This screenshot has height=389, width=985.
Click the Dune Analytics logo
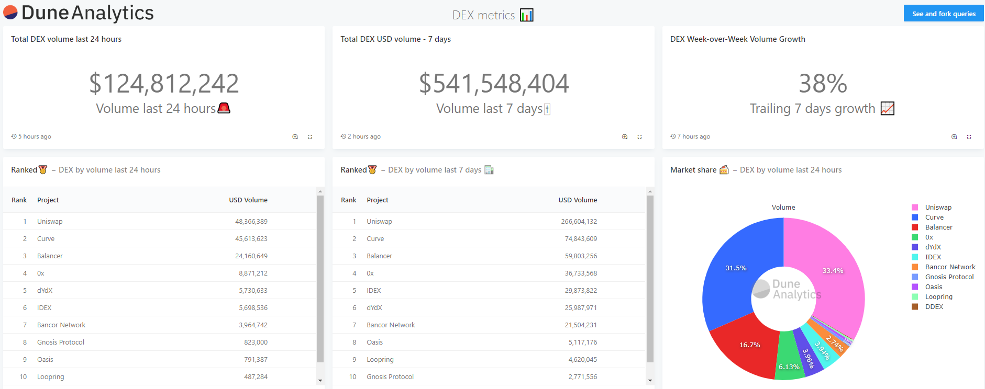point(79,13)
